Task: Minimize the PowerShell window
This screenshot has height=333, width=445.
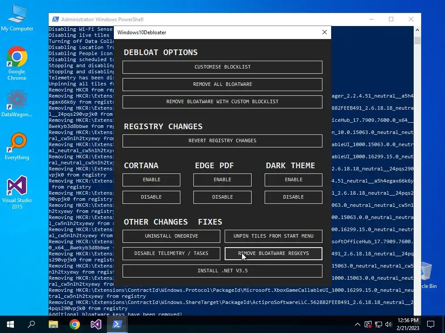Action: 372,19
